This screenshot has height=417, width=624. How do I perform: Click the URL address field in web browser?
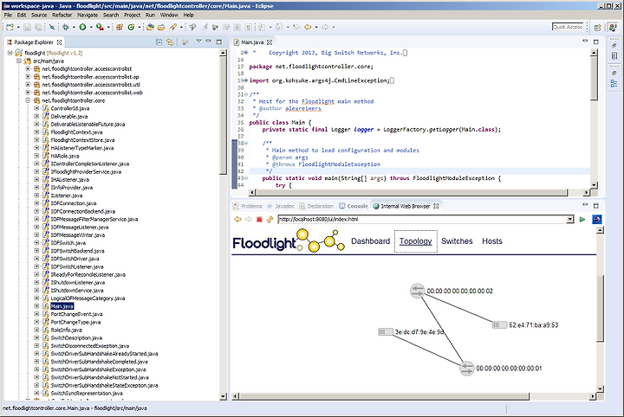422,219
